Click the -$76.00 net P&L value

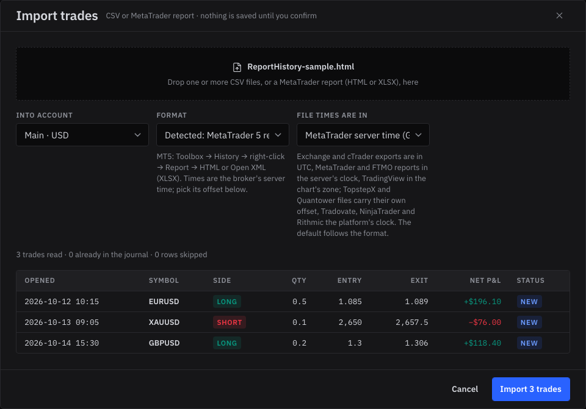tap(485, 322)
